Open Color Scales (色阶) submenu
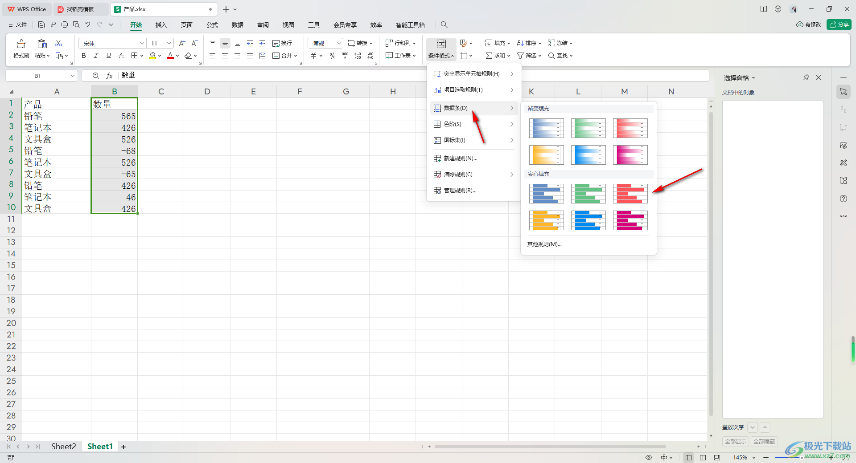The height and width of the screenshot is (463, 856). [473, 124]
